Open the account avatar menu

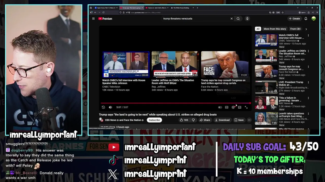point(314,18)
